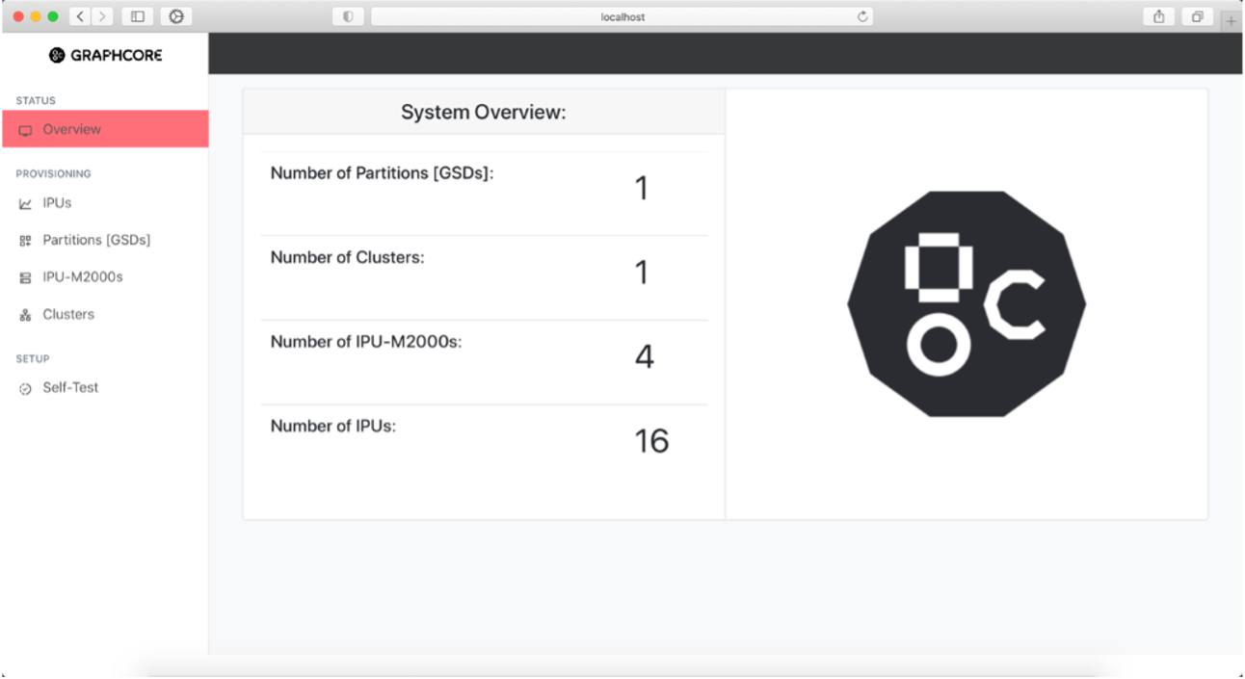Click the localhost address bar
Screen dimensions: 1245x679
coord(622,16)
